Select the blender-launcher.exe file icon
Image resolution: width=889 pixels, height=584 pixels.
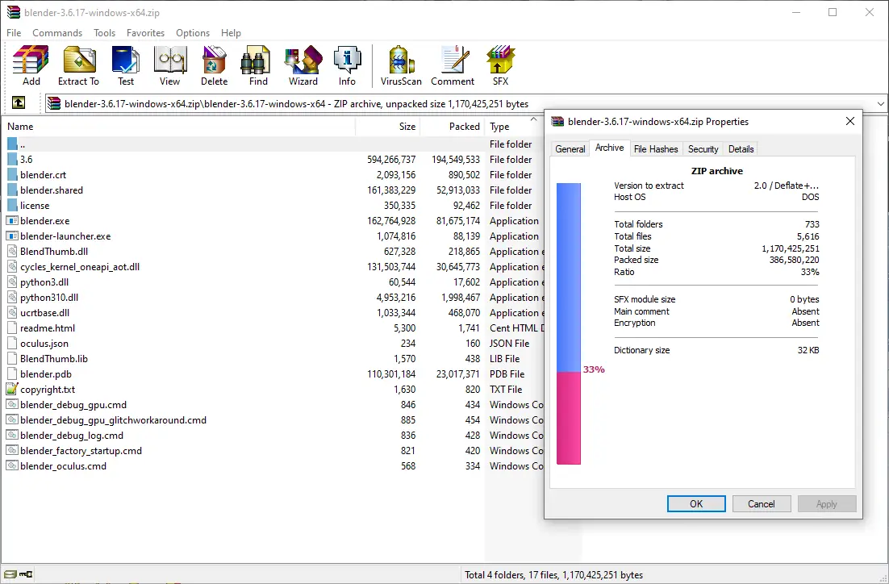(12, 236)
